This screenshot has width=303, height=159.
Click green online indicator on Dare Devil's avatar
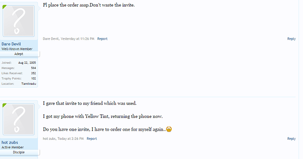coord(4,7)
